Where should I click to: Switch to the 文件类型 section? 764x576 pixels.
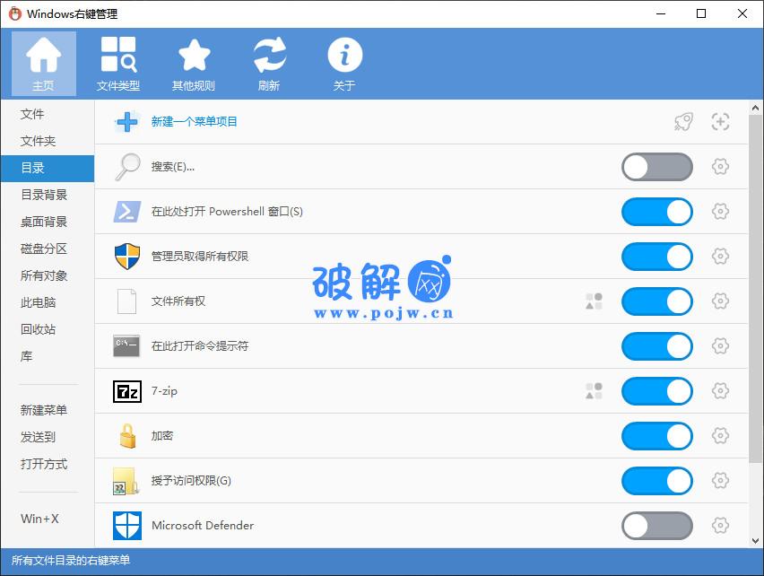tap(118, 63)
